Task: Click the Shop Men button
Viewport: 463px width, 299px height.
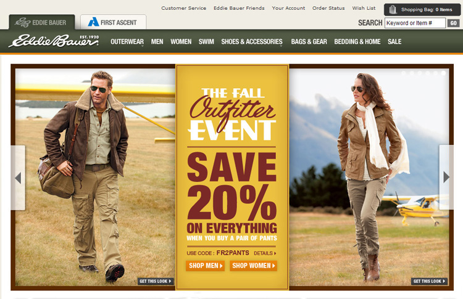Action: click(205, 266)
